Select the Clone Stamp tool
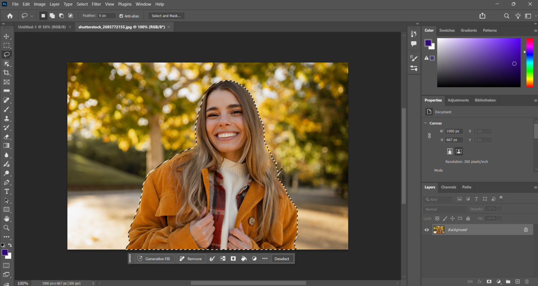Viewport: 538px width, 286px height. point(6,119)
